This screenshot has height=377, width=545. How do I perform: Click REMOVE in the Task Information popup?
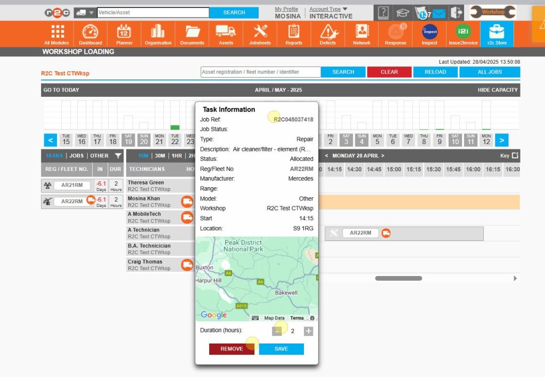coord(232,349)
